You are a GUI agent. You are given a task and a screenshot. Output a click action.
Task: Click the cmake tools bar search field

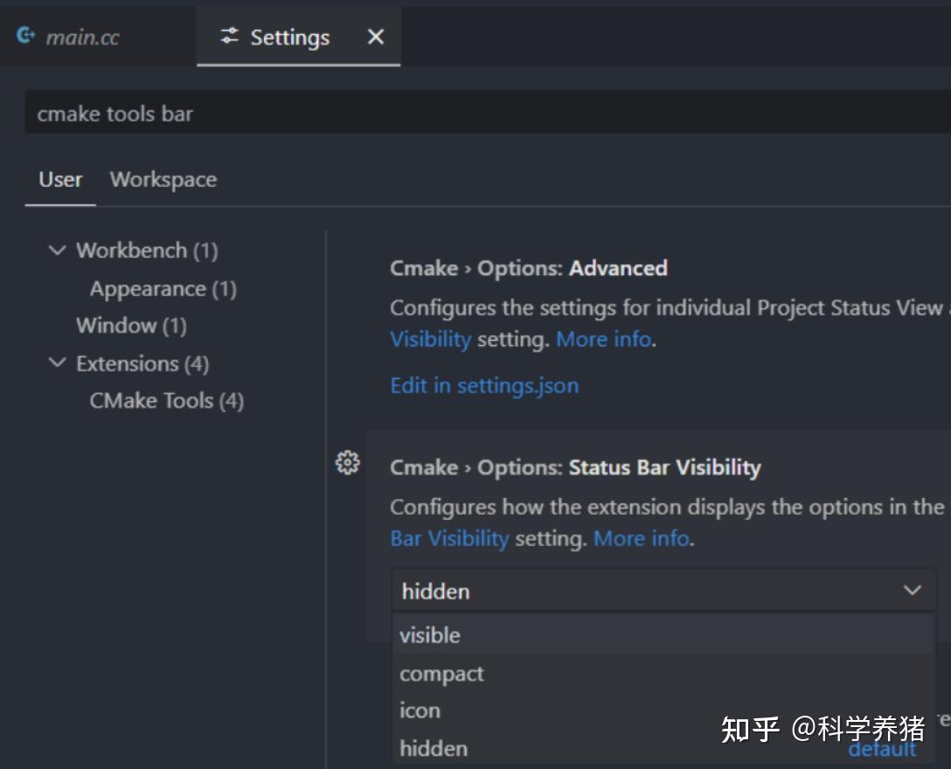pos(350,113)
